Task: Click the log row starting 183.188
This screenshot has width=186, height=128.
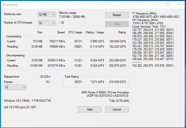Action: pyautogui.click(x=153, y=43)
